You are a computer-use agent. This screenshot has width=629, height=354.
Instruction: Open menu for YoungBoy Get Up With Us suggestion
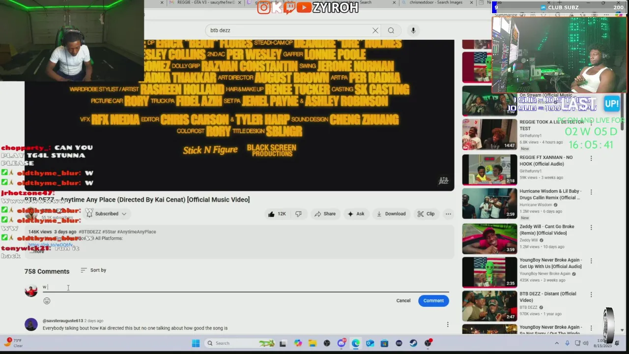pyautogui.click(x=591, y=261)
